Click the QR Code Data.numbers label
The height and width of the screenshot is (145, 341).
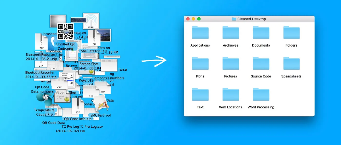tap(42, 89)
